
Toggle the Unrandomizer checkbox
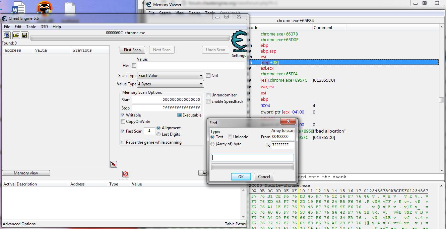pyautogui.click(x=208, y=95)
